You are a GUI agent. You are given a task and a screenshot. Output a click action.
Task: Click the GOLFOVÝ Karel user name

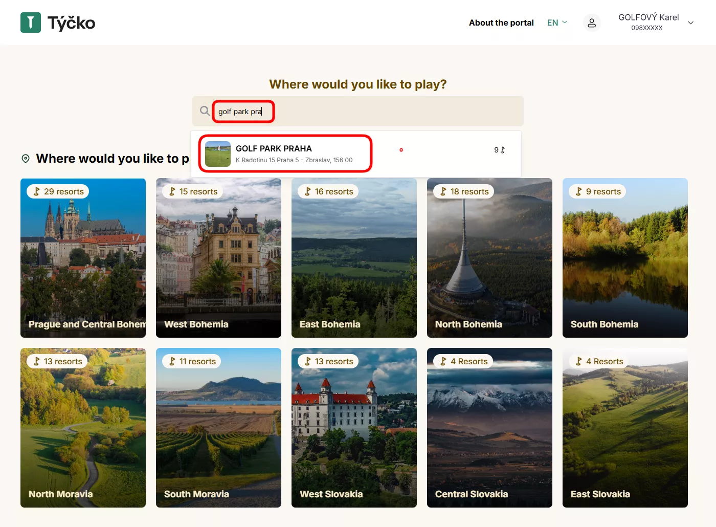(648, 17)
